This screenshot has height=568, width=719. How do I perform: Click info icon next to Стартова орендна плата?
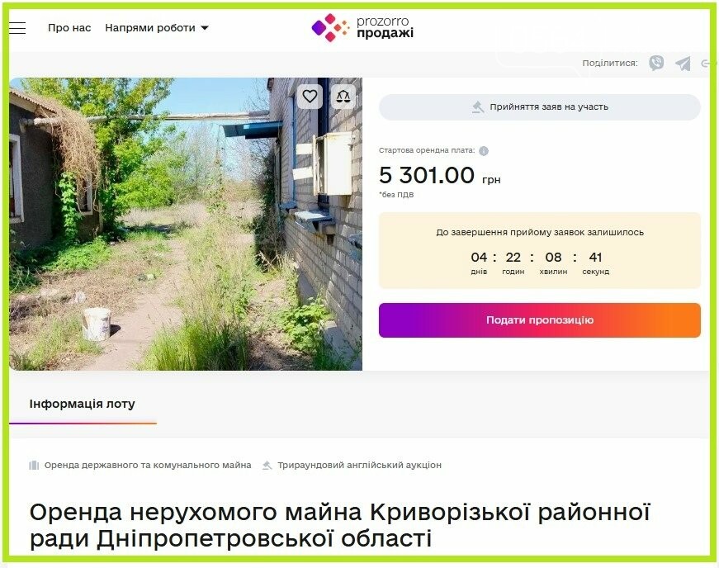tap(484, 151)
